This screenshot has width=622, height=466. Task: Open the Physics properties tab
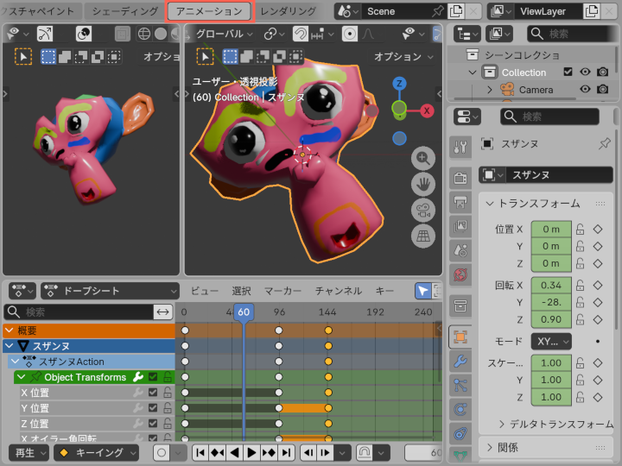460,409
